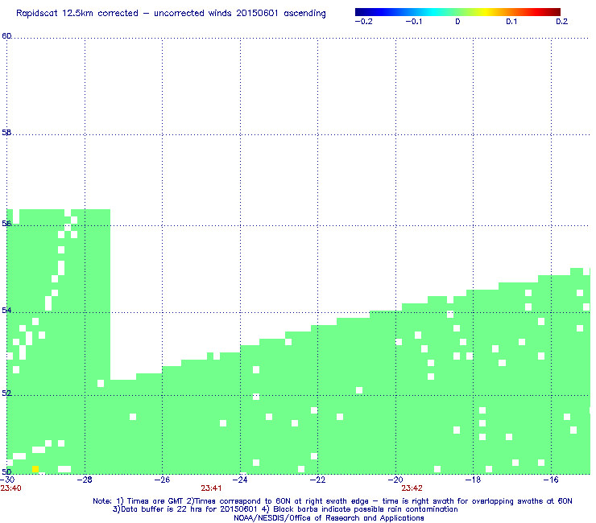
Task: Click the 0.2 color bar label
Action: click(x=562, y=22)
